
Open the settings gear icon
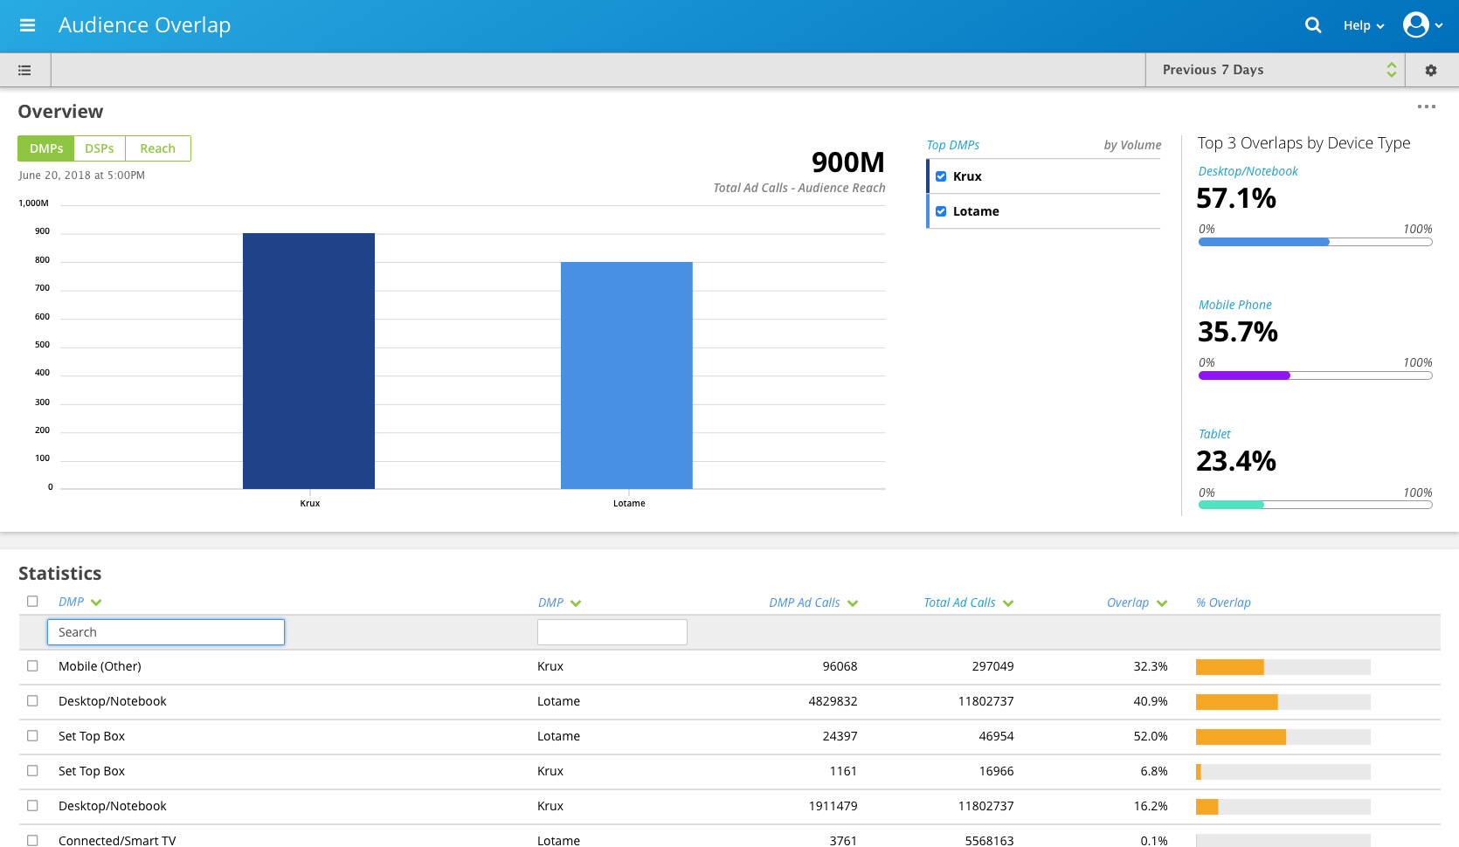(x=1430, y=70)
